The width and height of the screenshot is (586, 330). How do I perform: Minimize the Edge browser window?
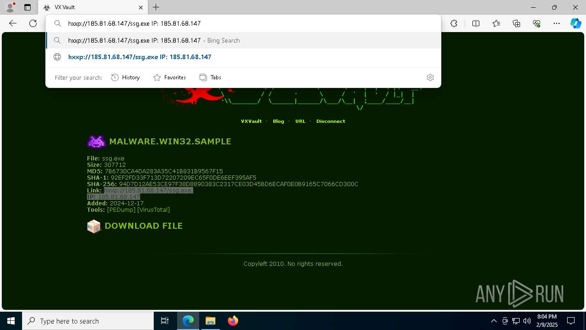533,7
